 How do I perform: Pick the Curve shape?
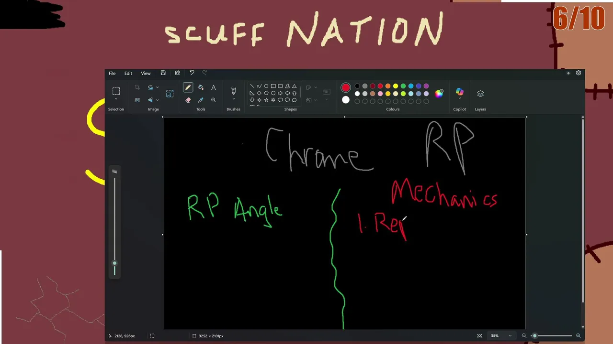click(259, 86)
